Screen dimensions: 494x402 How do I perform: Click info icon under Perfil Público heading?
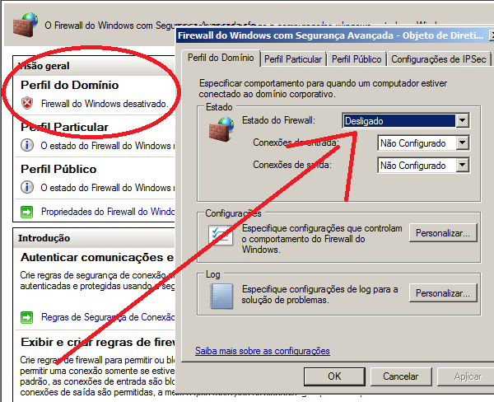tap(28, 188)
